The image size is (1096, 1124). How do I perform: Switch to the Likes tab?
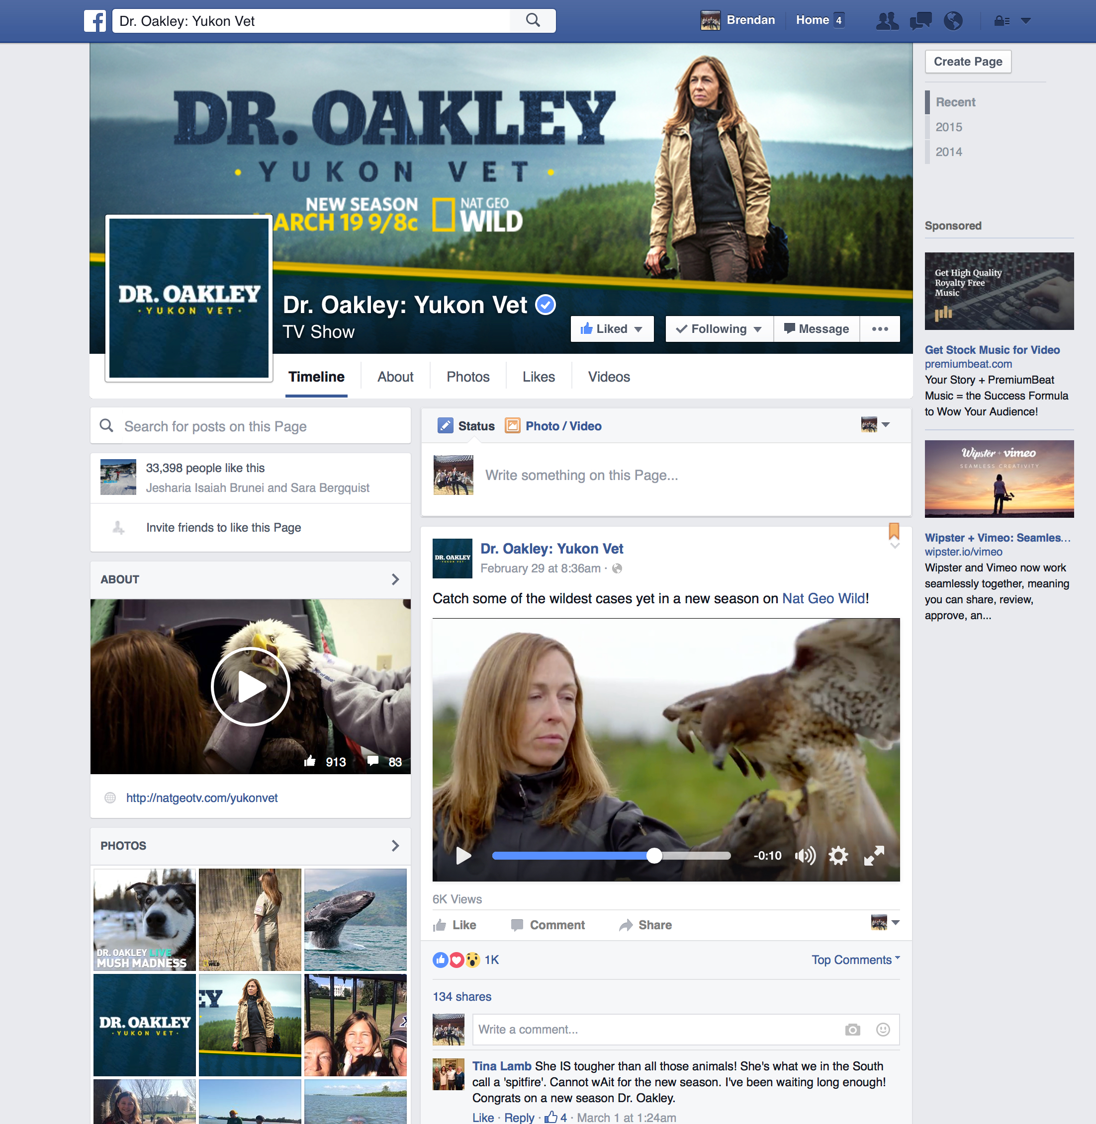point(539,377)
